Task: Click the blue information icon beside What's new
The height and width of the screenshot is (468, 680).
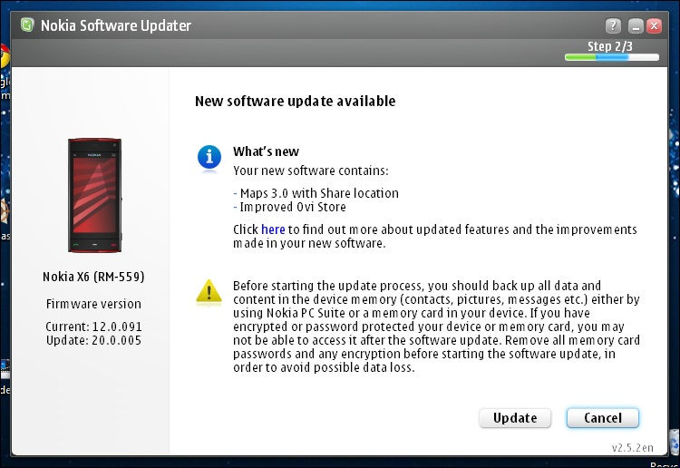Action: (209, 158)
